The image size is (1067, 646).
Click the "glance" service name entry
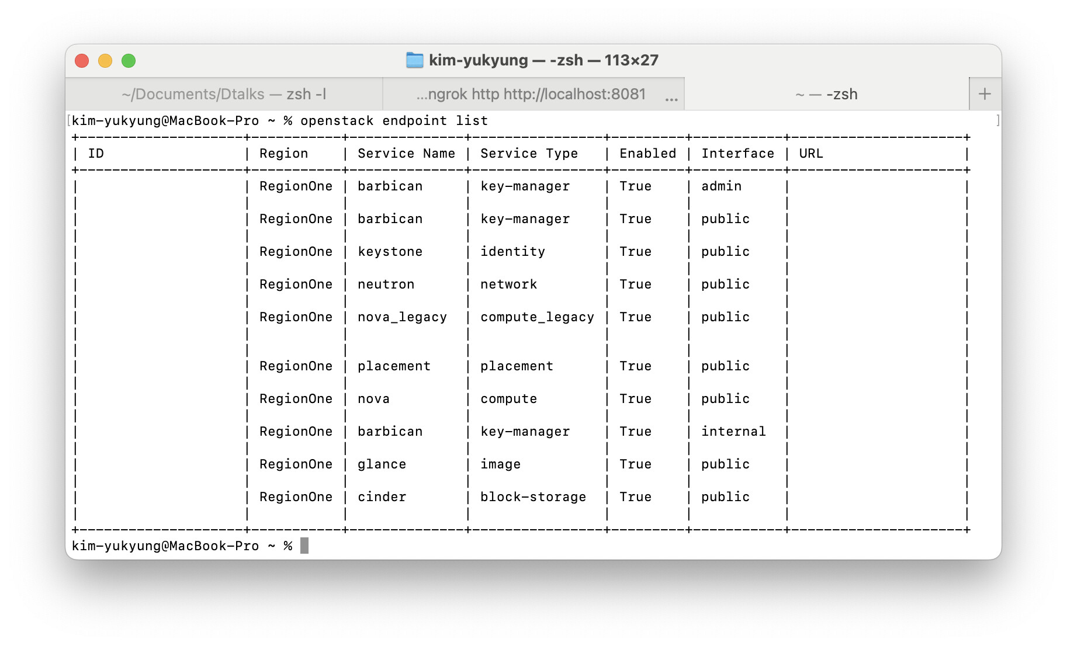coord(382,464)
